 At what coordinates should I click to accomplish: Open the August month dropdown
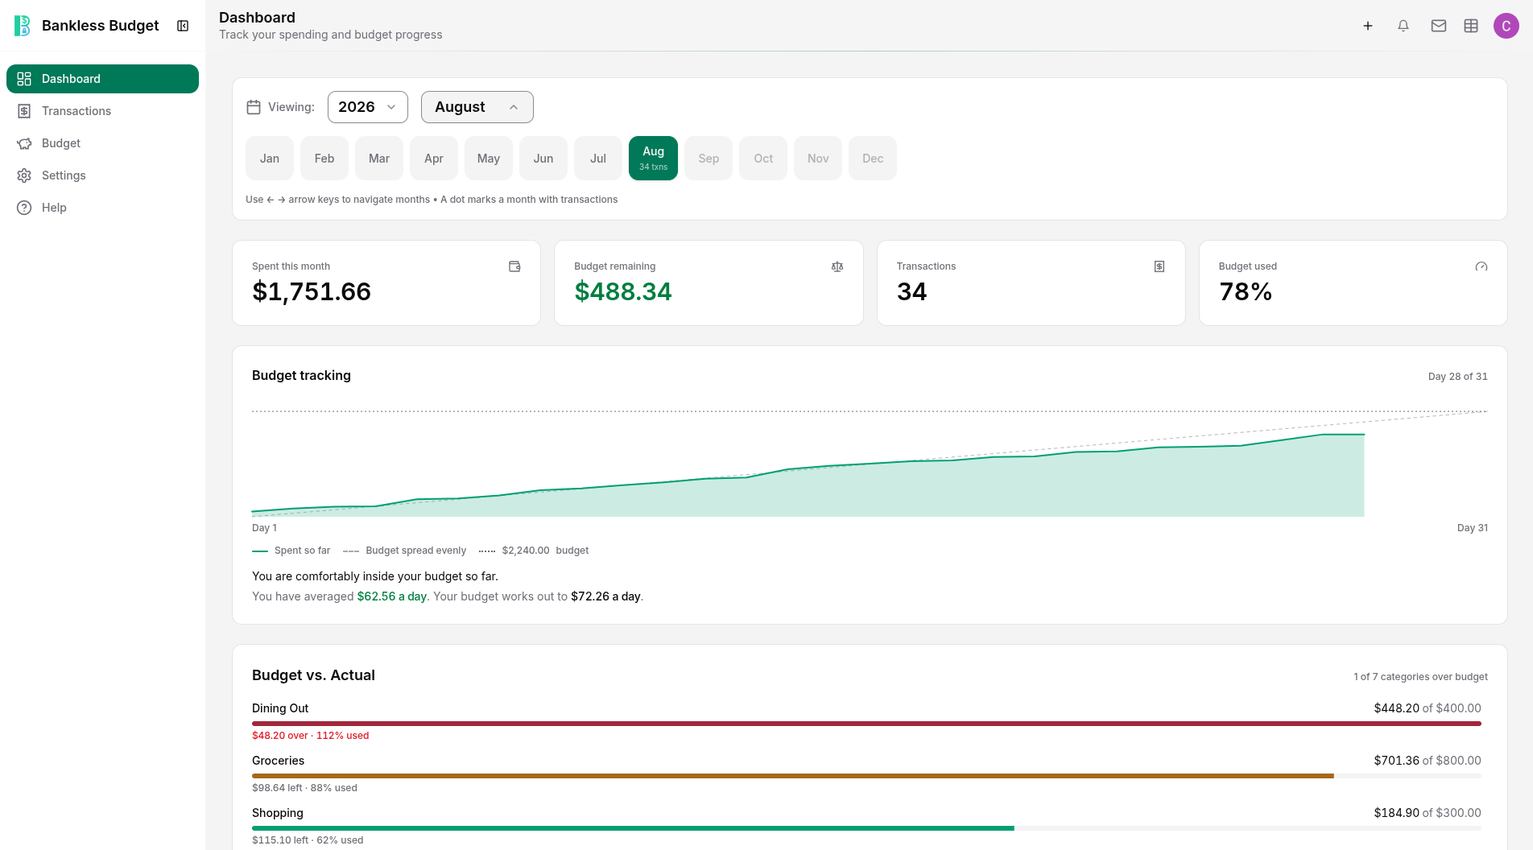(x=477, y=107)
